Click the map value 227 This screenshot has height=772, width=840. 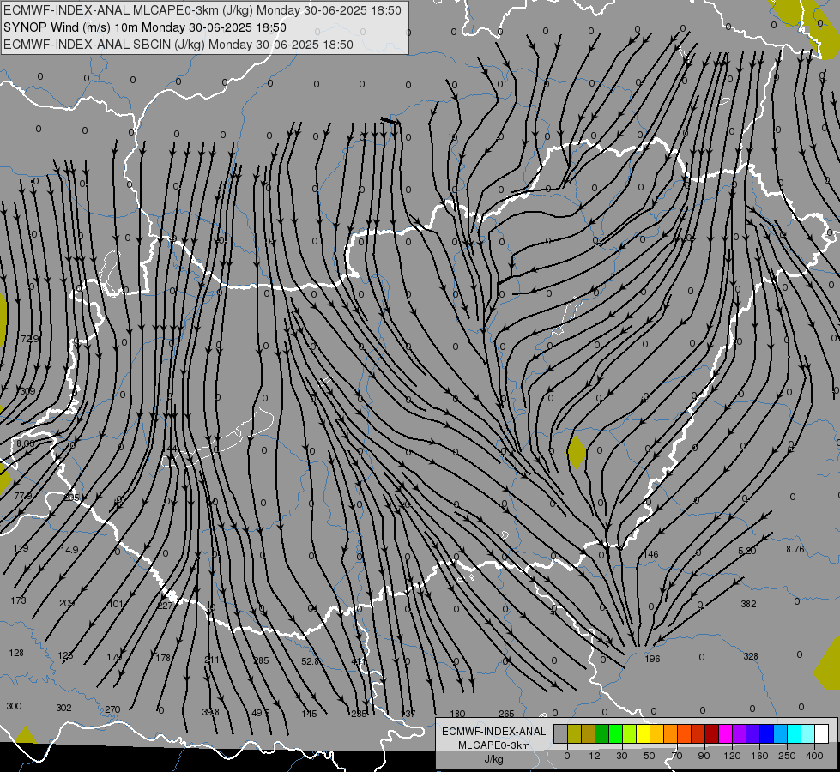pyautogui.click(x=165, y=606)
